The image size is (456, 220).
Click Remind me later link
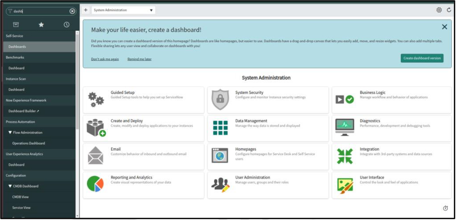click(139, 59)
